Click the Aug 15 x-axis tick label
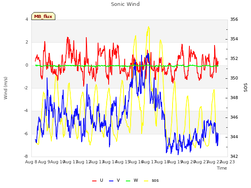Image resolution: width=251 pixels, height=188 pixels. pos(123,162)
